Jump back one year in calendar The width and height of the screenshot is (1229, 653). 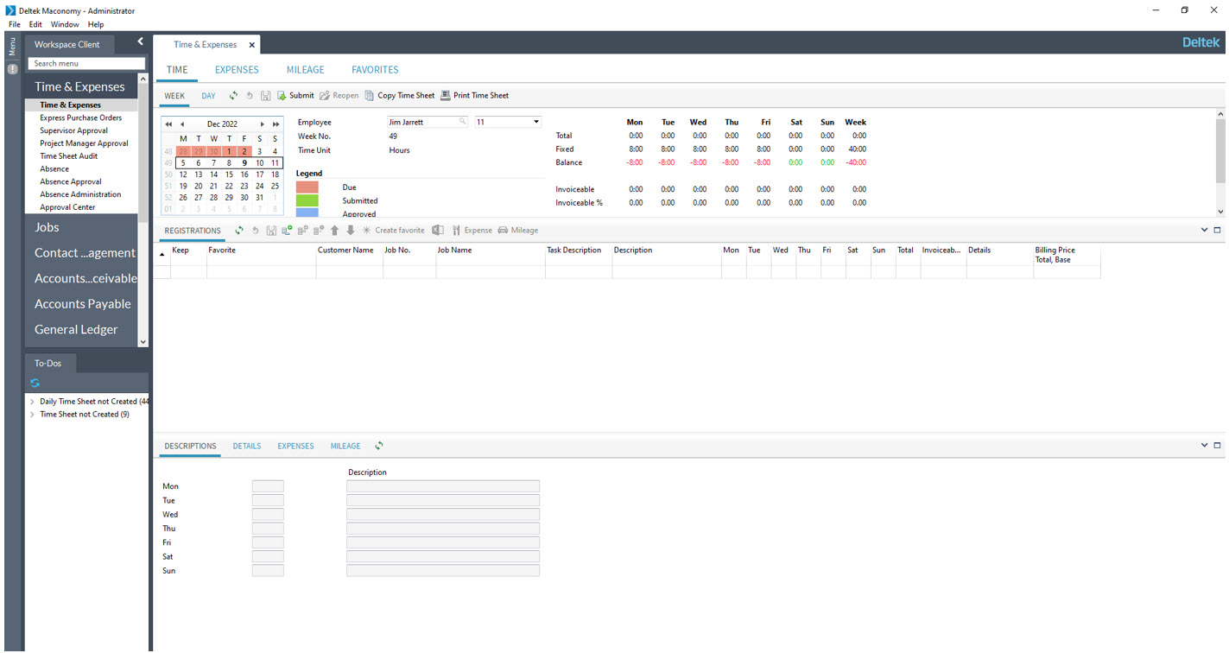168,124
